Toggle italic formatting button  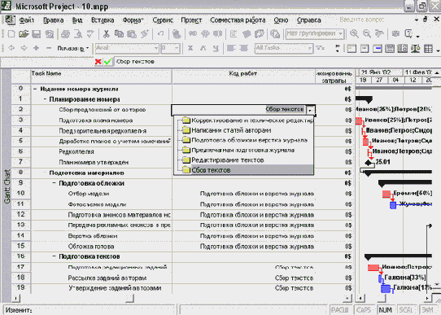[203, 48]
